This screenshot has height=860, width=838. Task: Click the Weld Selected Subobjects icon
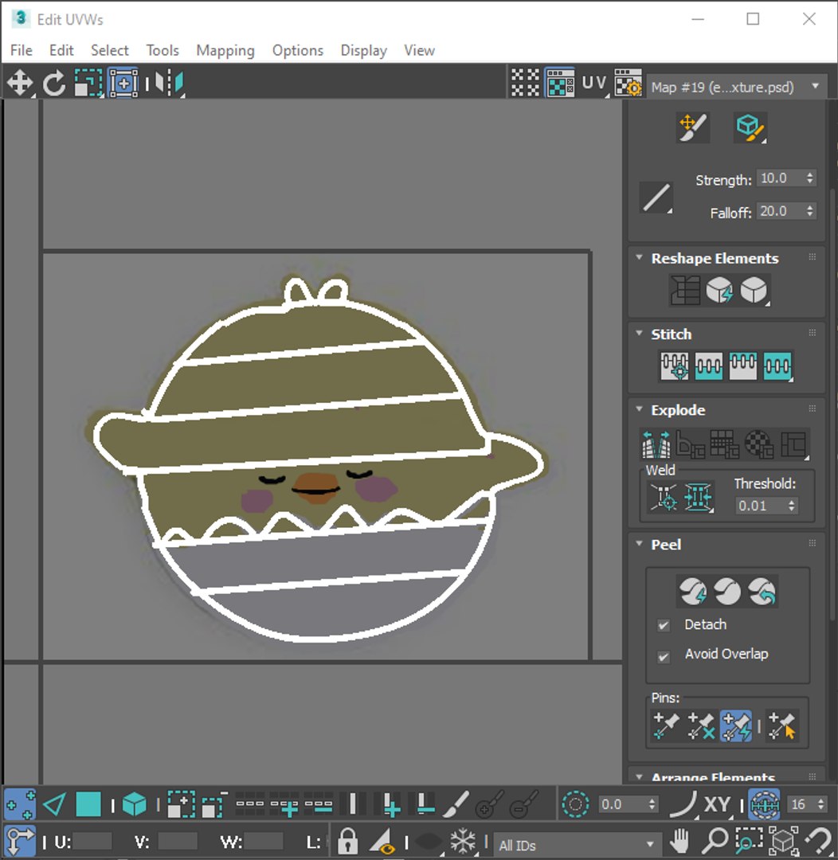[x=698, y=497]
